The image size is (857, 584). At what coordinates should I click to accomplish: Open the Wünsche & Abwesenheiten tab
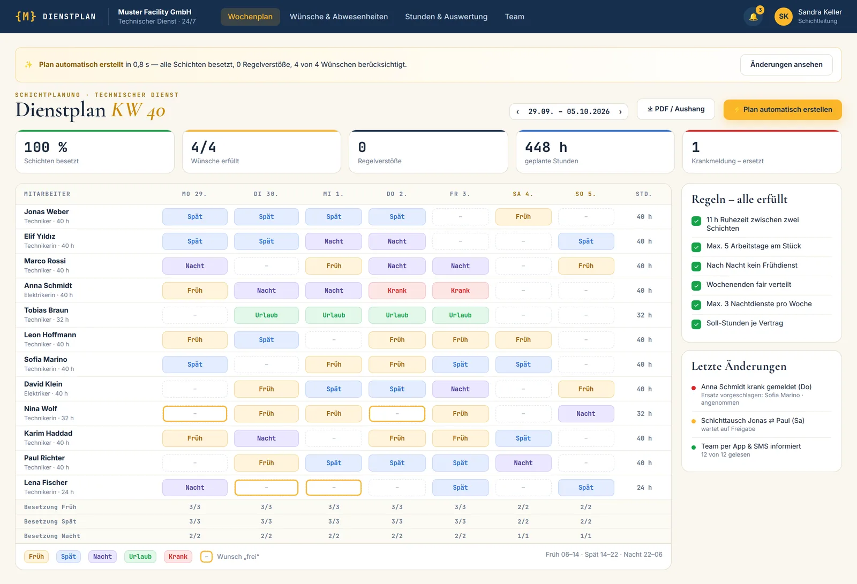coord(339,17)
